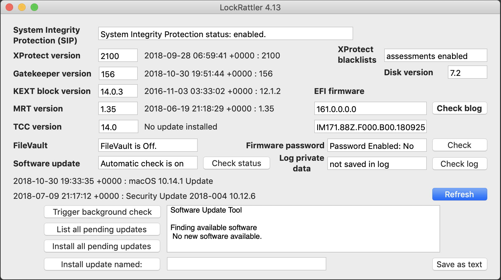501x280 pixels.
Task: Save the report as text
Action: tap(459, 264)
